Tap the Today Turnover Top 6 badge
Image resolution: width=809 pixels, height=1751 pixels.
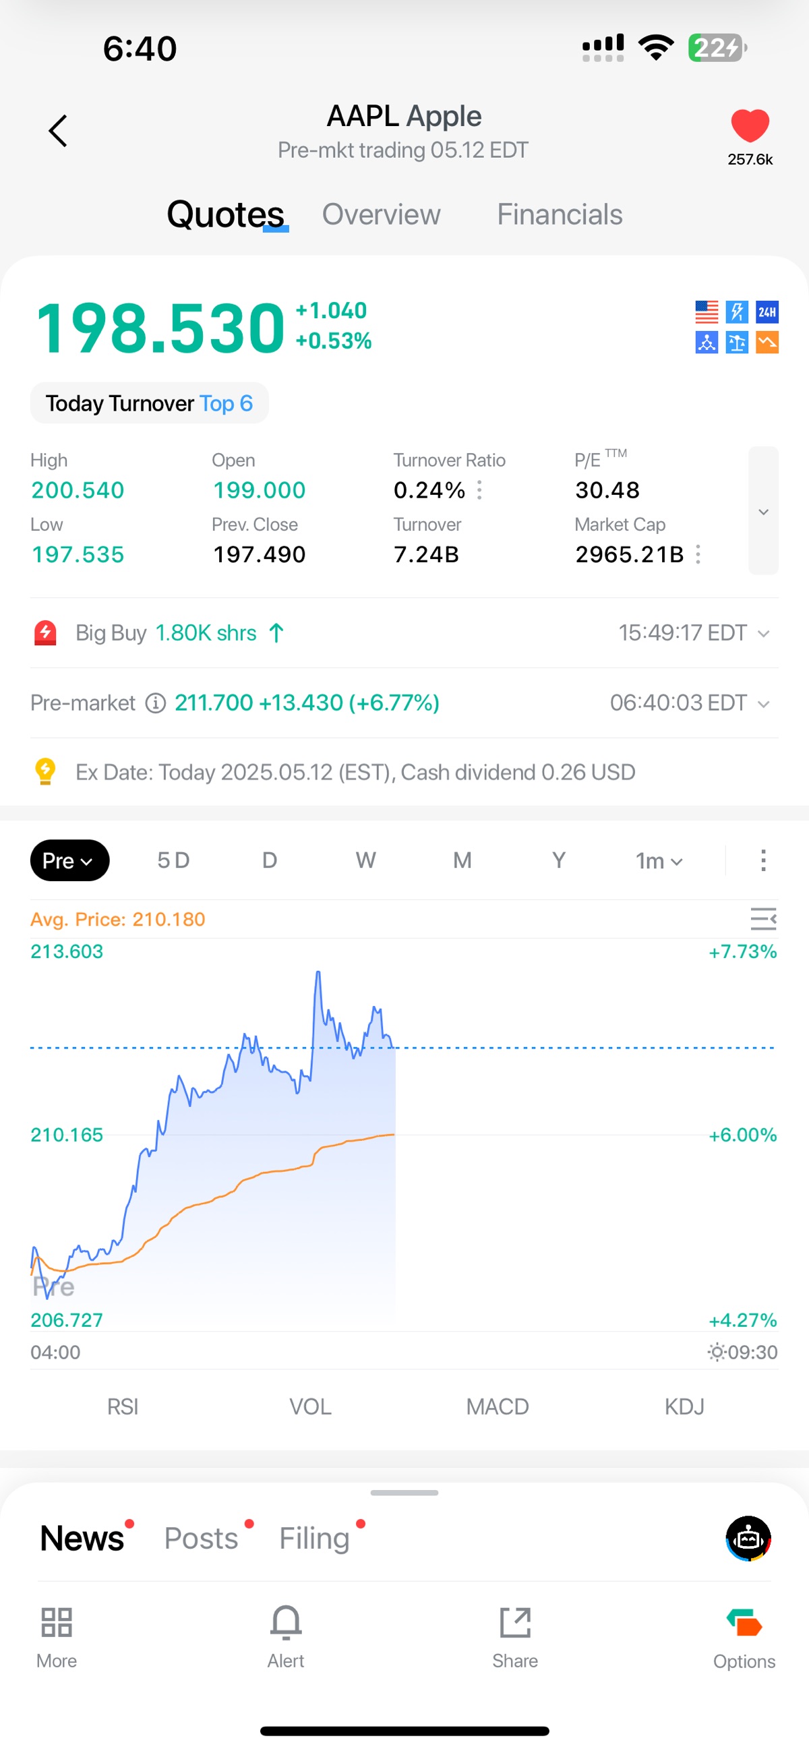coord(149,403)
